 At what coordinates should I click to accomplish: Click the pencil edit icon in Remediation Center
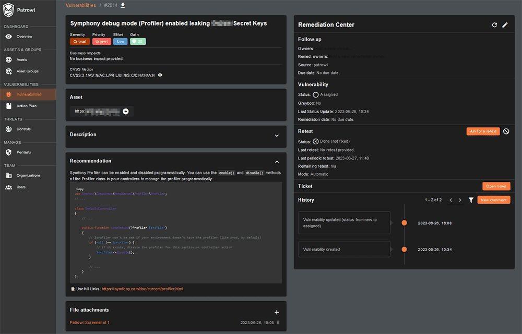pos(505,25)
